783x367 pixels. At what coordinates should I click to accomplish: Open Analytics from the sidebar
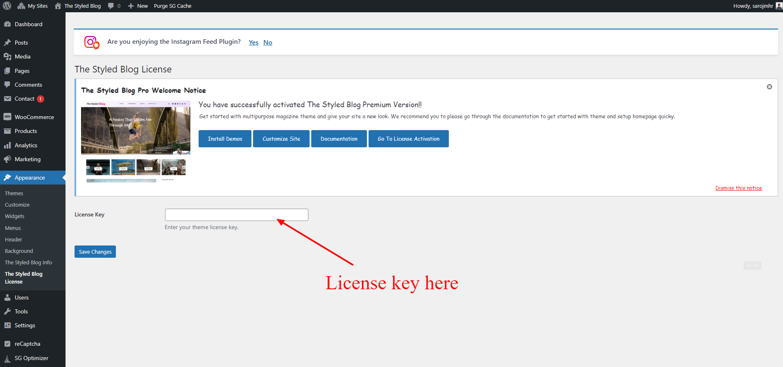tap(26, 145)
